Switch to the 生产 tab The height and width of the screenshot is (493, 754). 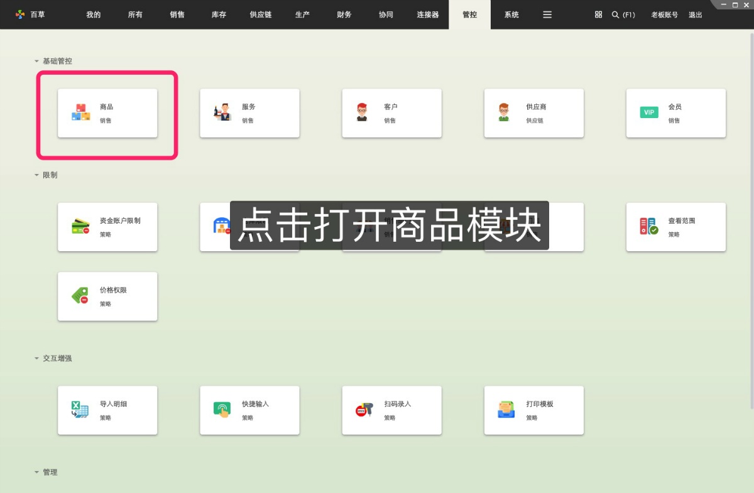pos(302,14)
